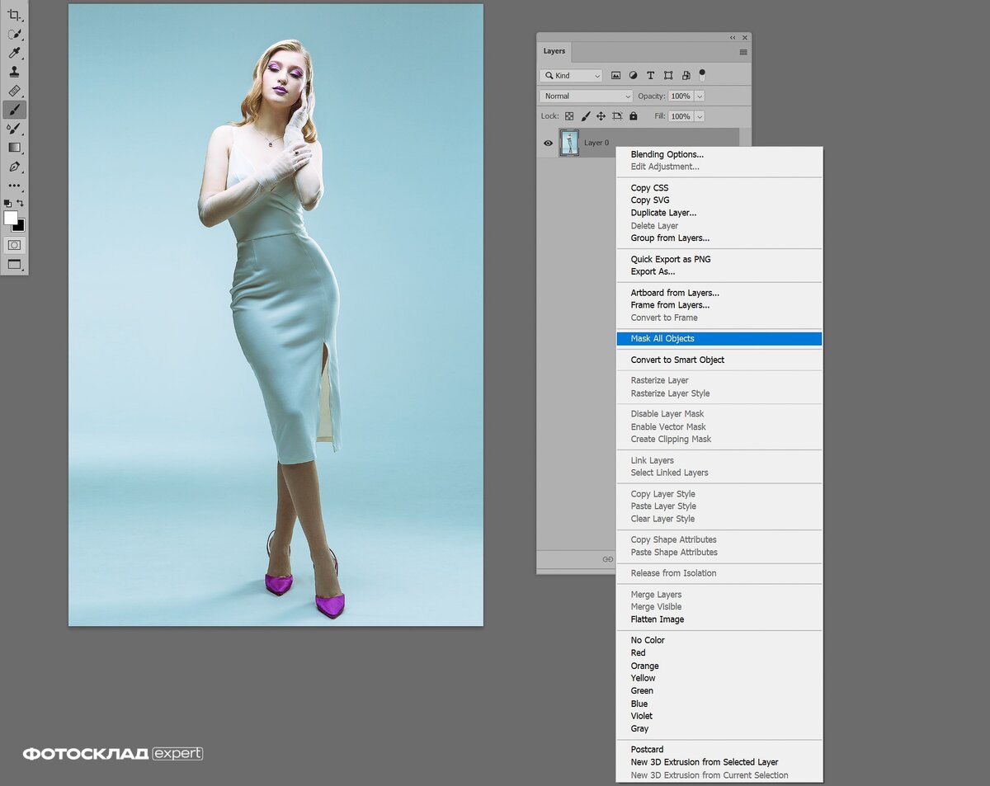Choose Quick Export as PNG
The height and width of the screenshot is (786, 990).
coord(671,259)
